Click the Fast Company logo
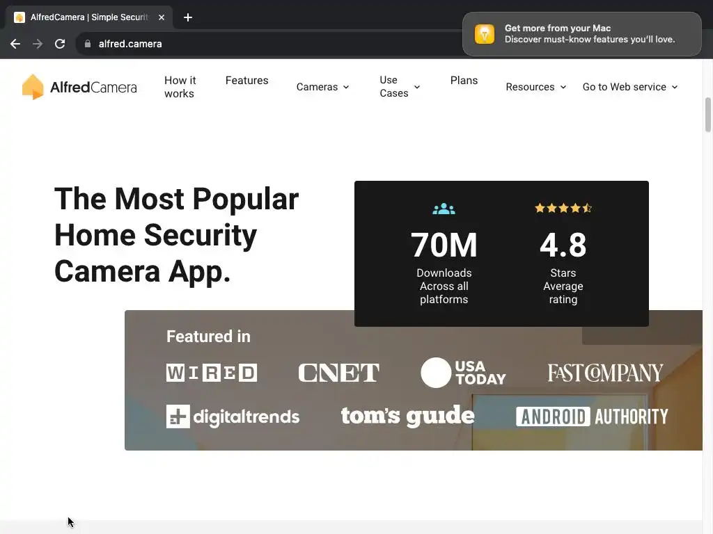Image resolution: width=713 pixels, height=534 pixels. (x=605, y=373)
